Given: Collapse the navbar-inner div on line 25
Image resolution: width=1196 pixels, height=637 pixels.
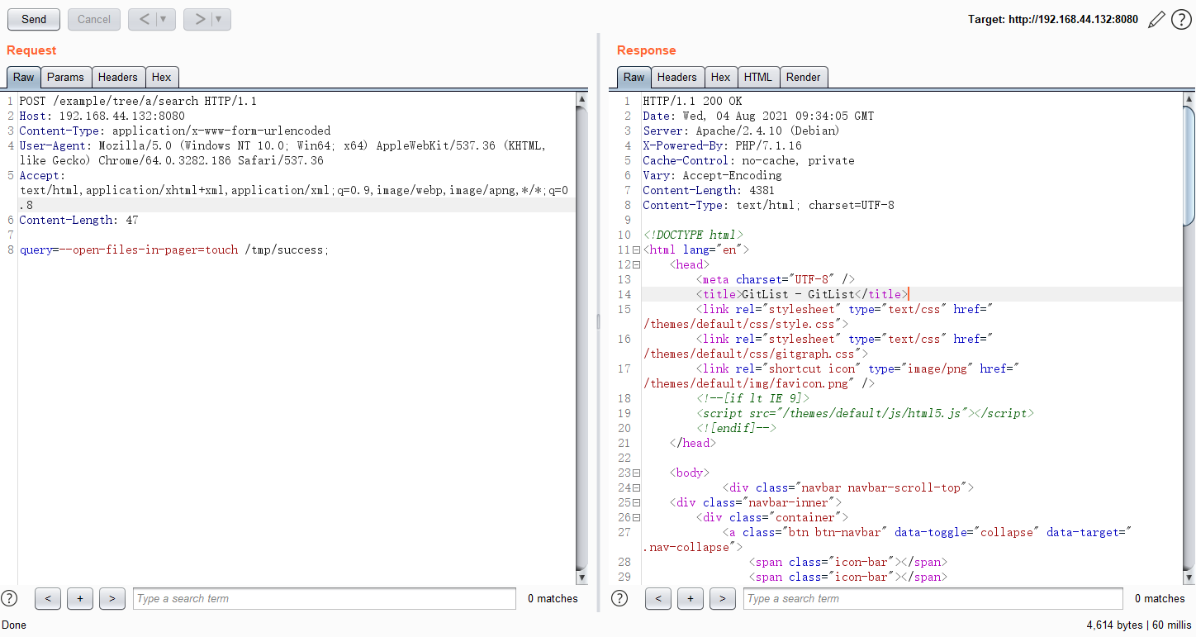Looking at the screenshot, I should point(636,502).
